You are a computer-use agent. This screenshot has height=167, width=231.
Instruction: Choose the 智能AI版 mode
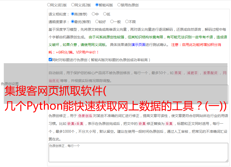click(x=97, y=5)
